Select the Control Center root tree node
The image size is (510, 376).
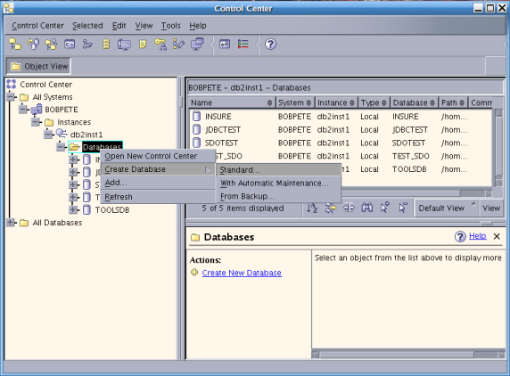45,85
